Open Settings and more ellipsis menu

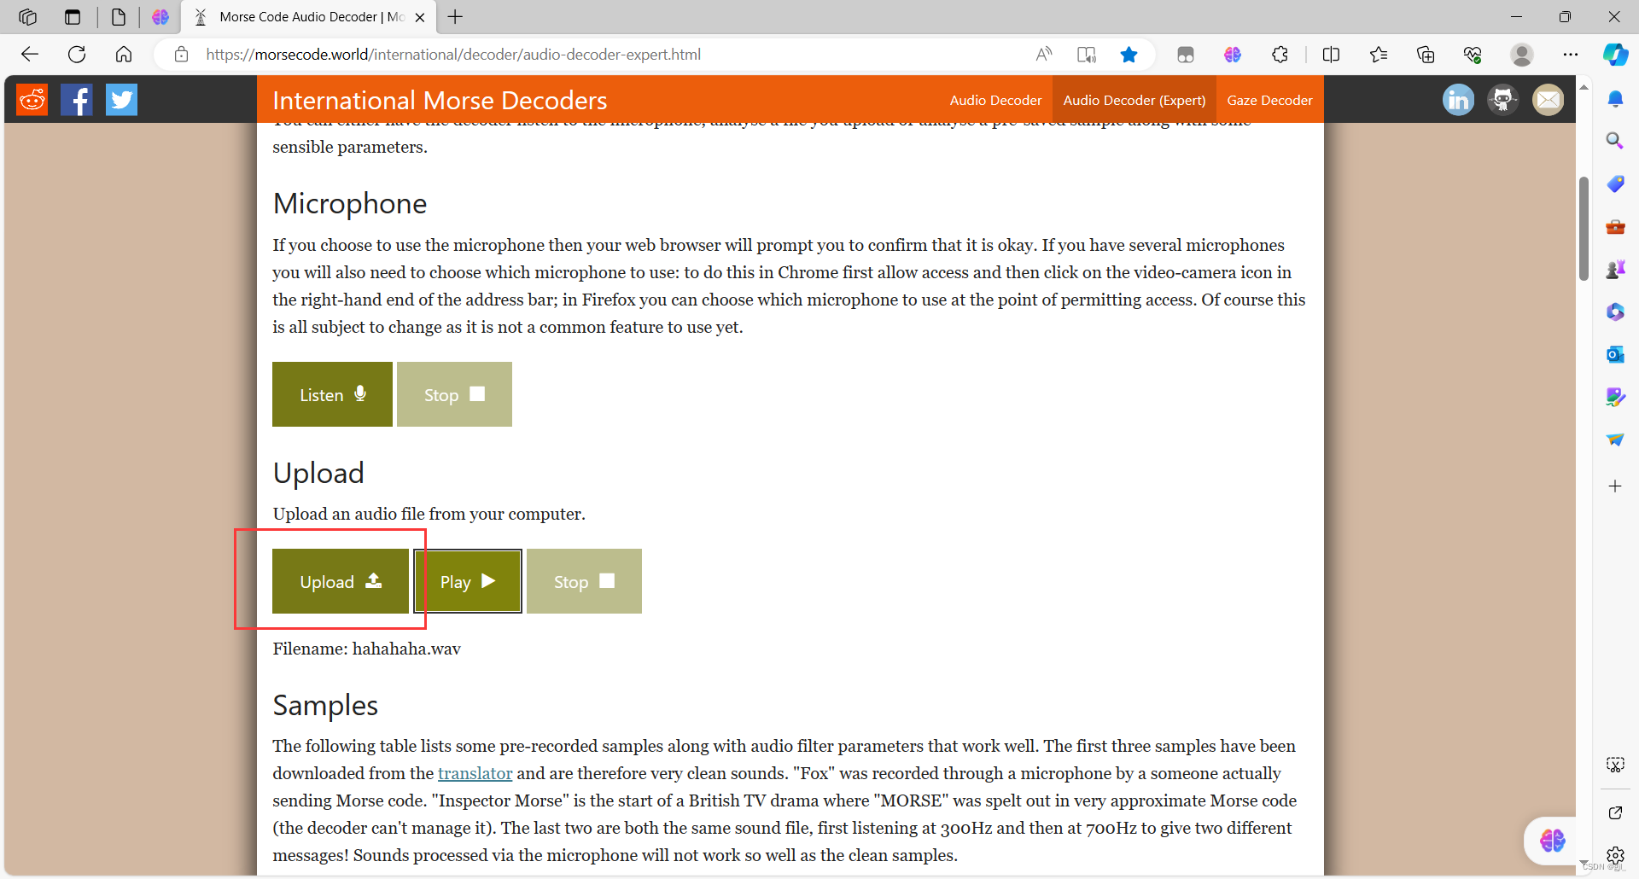[1571, 55]
